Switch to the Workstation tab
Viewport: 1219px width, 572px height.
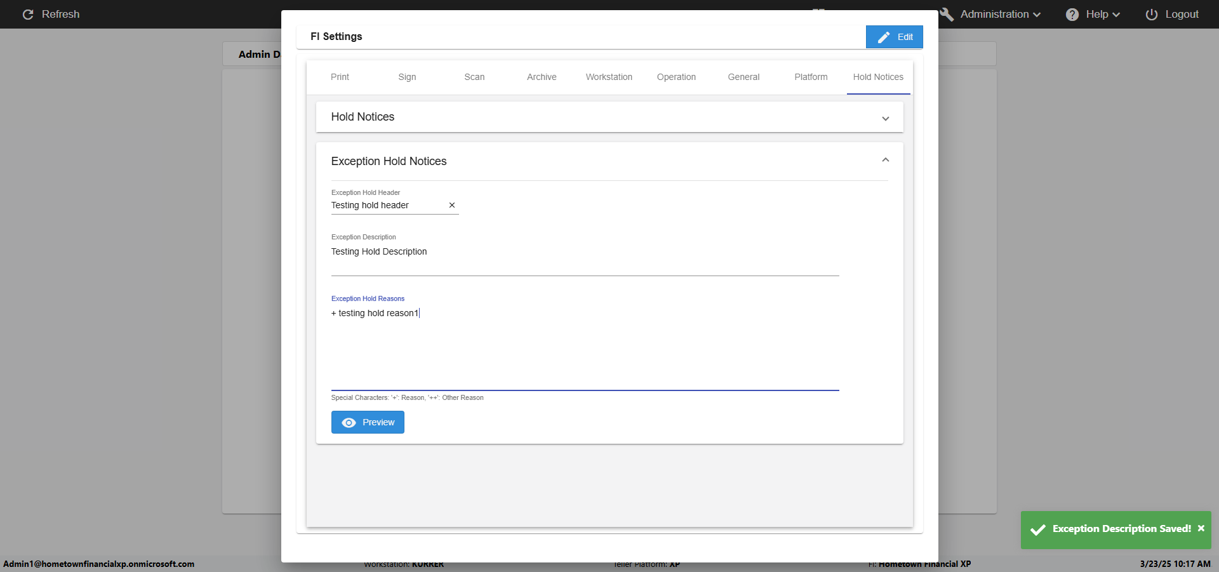point(609,77)
